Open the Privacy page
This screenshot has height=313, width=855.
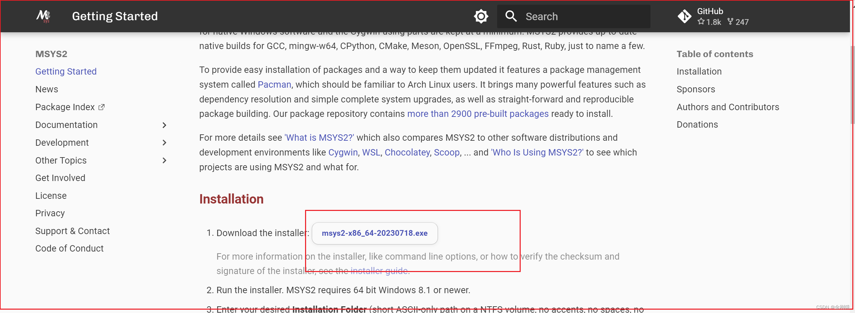pyautogui.click(x=50, y=213)
